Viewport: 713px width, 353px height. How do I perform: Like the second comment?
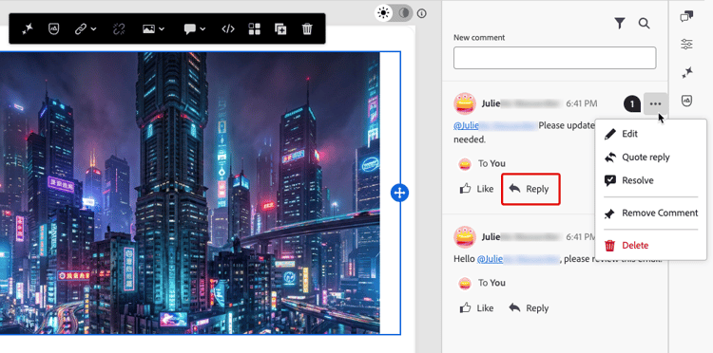click(x=476, y=308)
